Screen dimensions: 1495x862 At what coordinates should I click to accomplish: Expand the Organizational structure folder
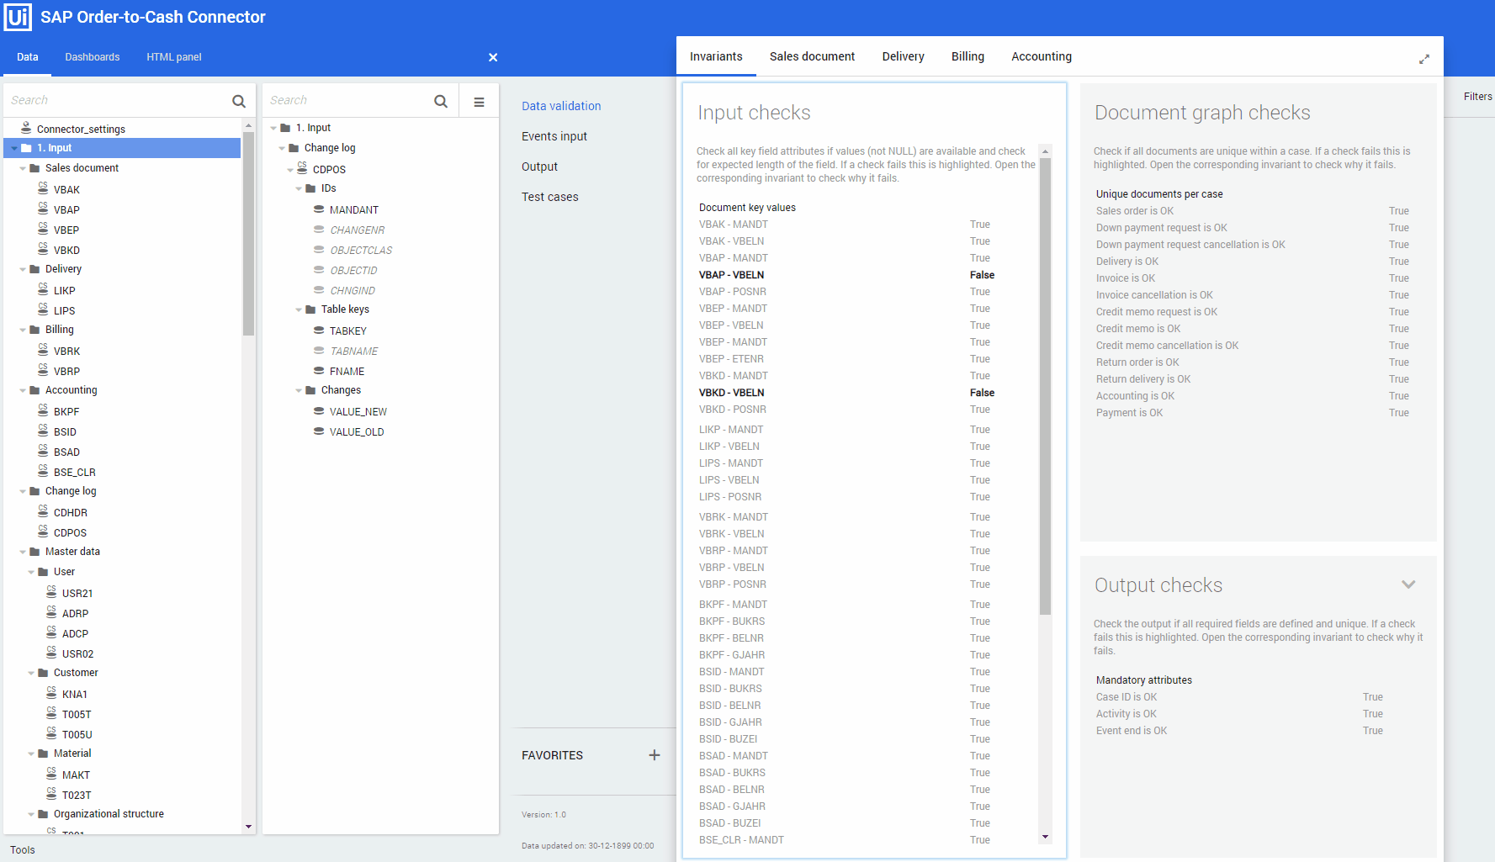(32, 813)
